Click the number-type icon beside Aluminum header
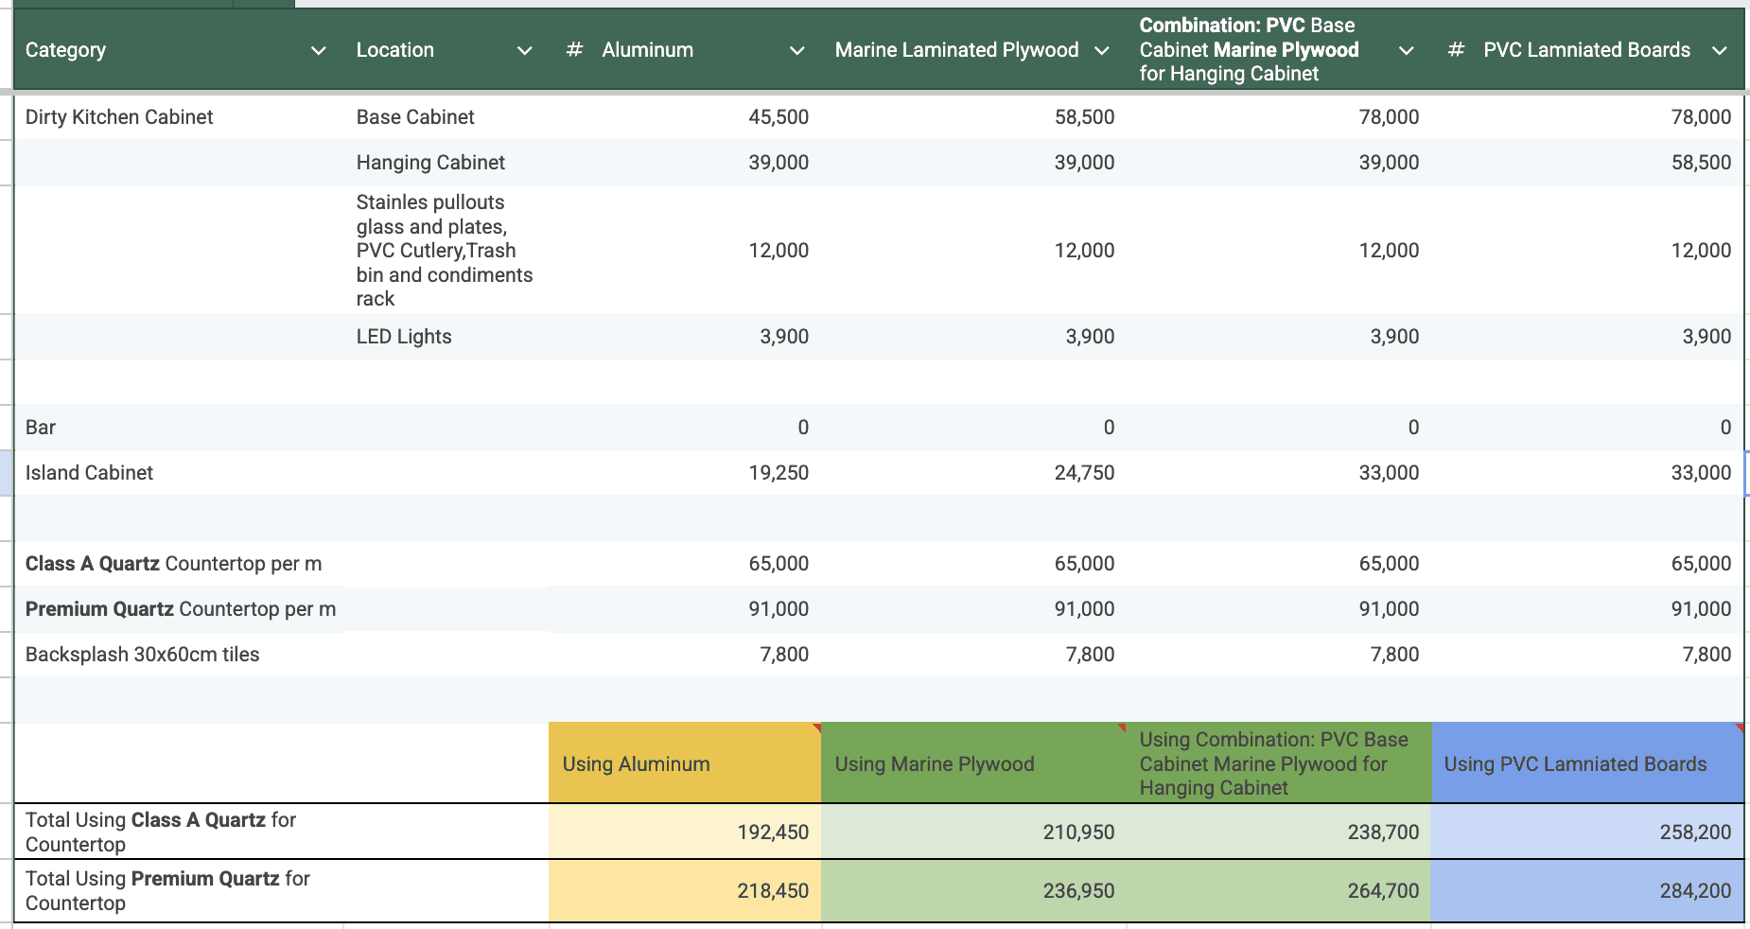The image size is (1750, 929). click(574, 50)
